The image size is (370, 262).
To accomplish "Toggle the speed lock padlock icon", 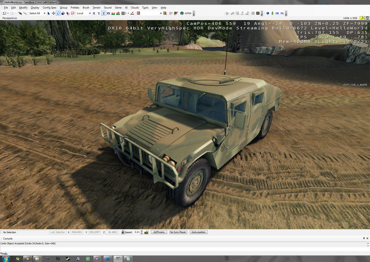I will coord(123,232).
